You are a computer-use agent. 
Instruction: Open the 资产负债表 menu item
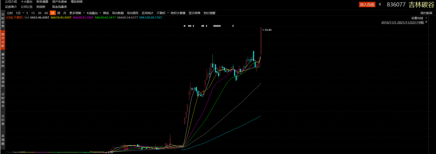point(59,2)
